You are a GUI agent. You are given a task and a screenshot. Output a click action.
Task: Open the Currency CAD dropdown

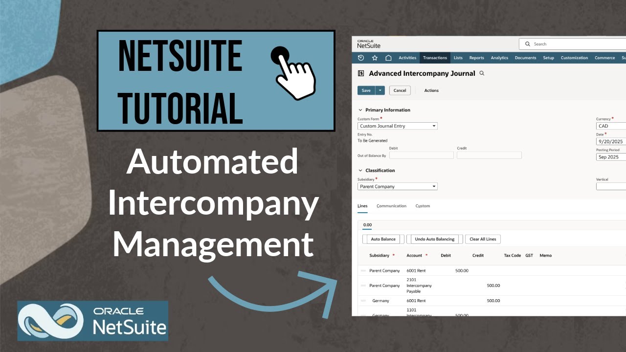tap(611, 126)
